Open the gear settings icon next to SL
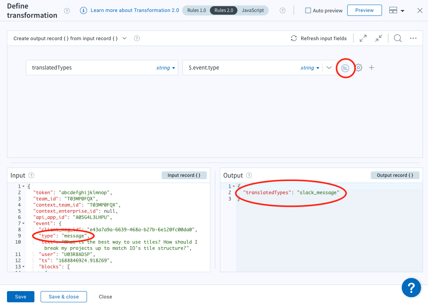Viewport: 428px width, 305px height. point(358,67)
